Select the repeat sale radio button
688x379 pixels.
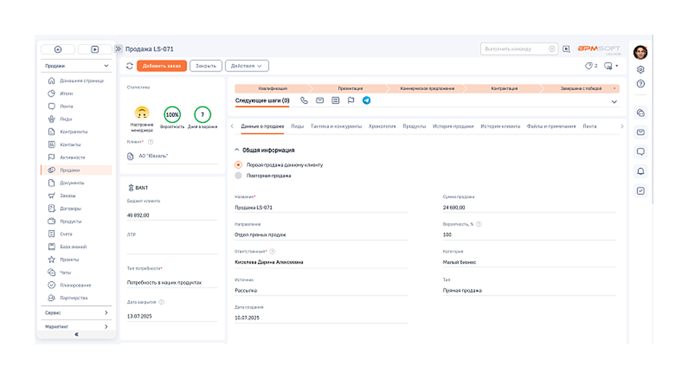(238, 176)
